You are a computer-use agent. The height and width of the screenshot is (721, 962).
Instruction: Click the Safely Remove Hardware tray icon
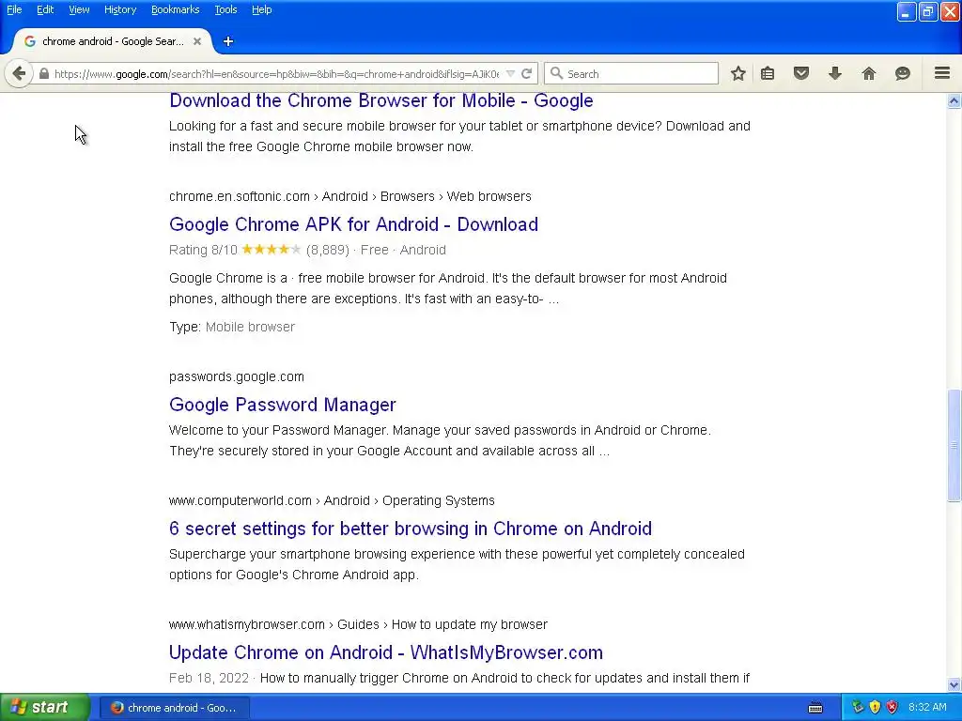click(858, 708)
